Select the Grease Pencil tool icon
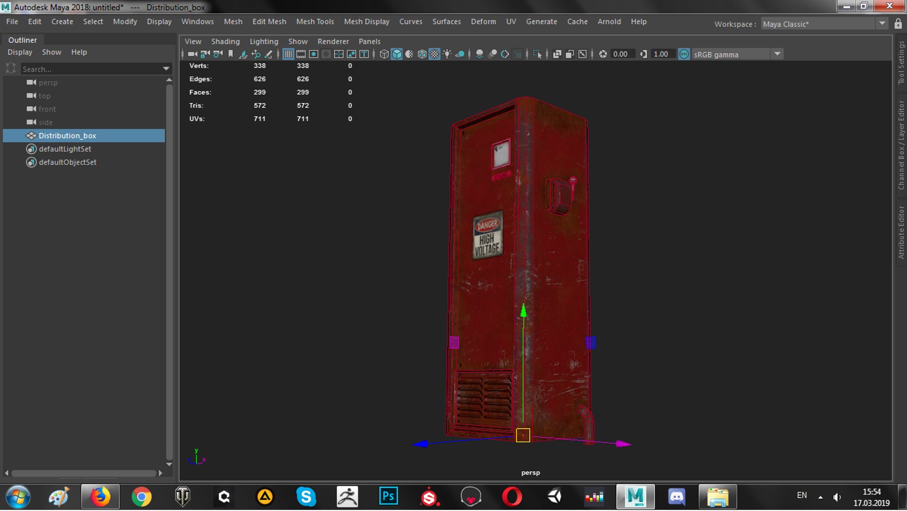907x511 pixels. click(268, 54)
